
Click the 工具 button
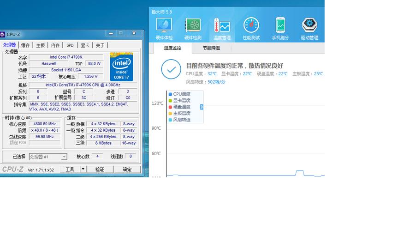point(70,170)
